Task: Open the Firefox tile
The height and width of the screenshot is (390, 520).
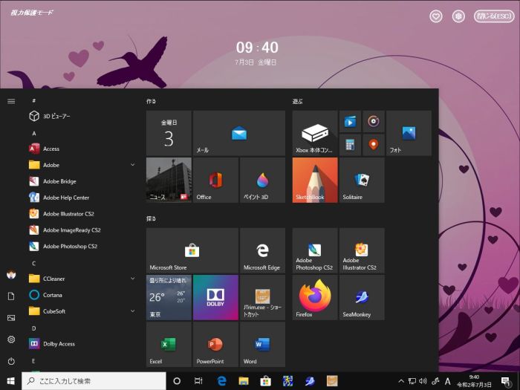Action: [315, 297]
